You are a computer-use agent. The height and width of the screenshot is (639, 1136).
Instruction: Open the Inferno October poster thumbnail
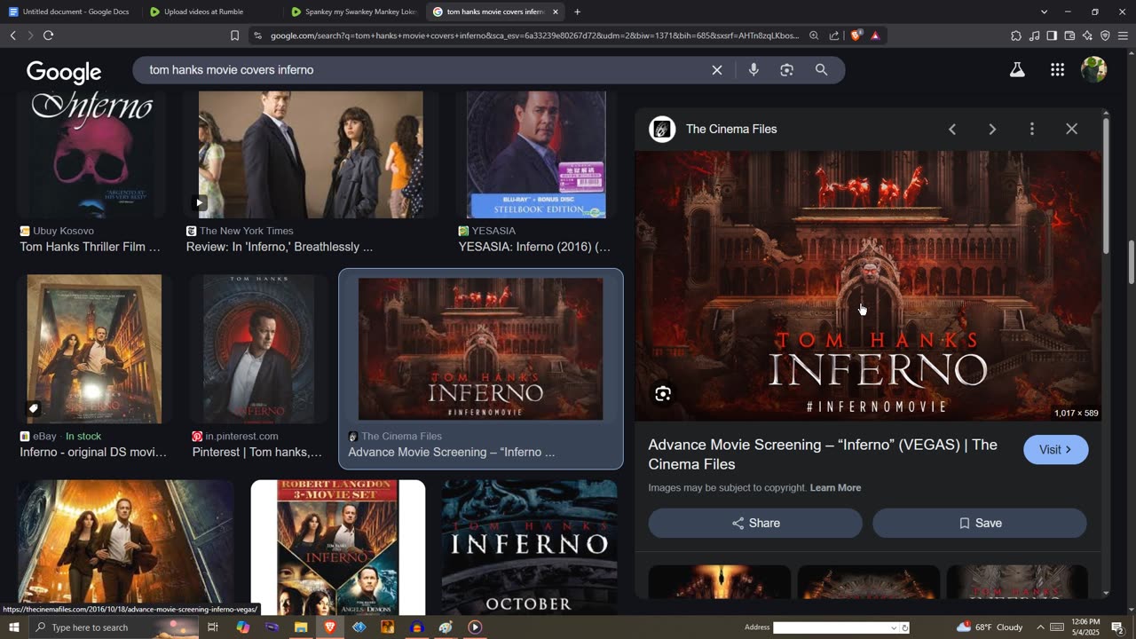tap(530, 548)
